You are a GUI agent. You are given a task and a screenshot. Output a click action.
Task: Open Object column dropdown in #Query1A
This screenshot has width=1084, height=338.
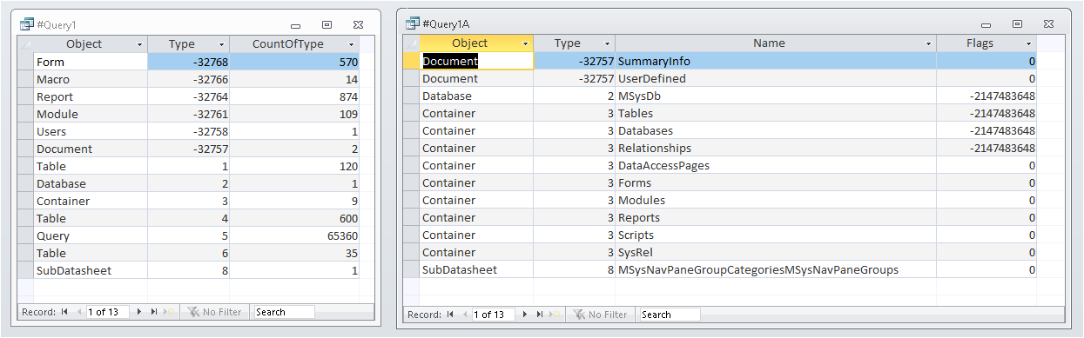point(525,43)
